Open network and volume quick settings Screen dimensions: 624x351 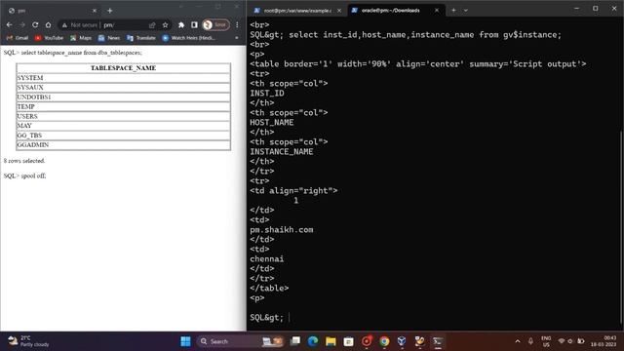click(571, 341)
